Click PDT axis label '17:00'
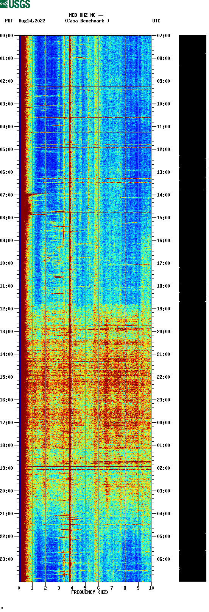Image resolution: width=209 pixels, height=612 pixels. pyautogui.click(x=6, y=423)
